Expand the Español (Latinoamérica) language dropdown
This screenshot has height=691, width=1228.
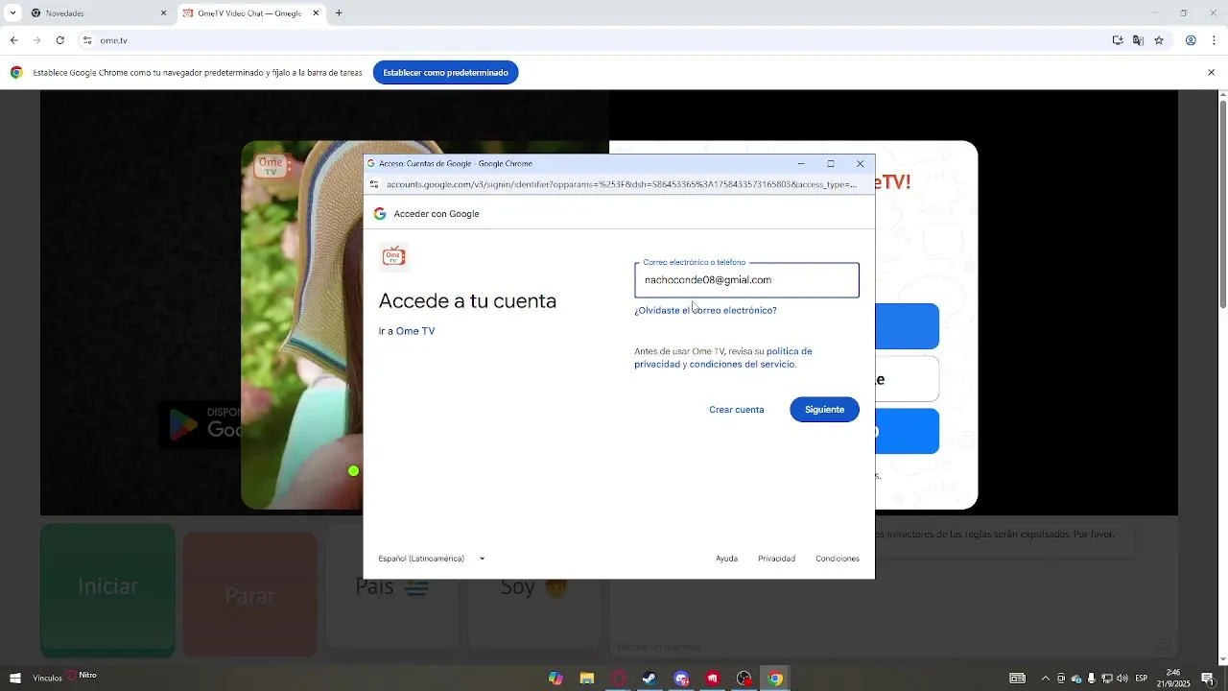click(432, 559)
